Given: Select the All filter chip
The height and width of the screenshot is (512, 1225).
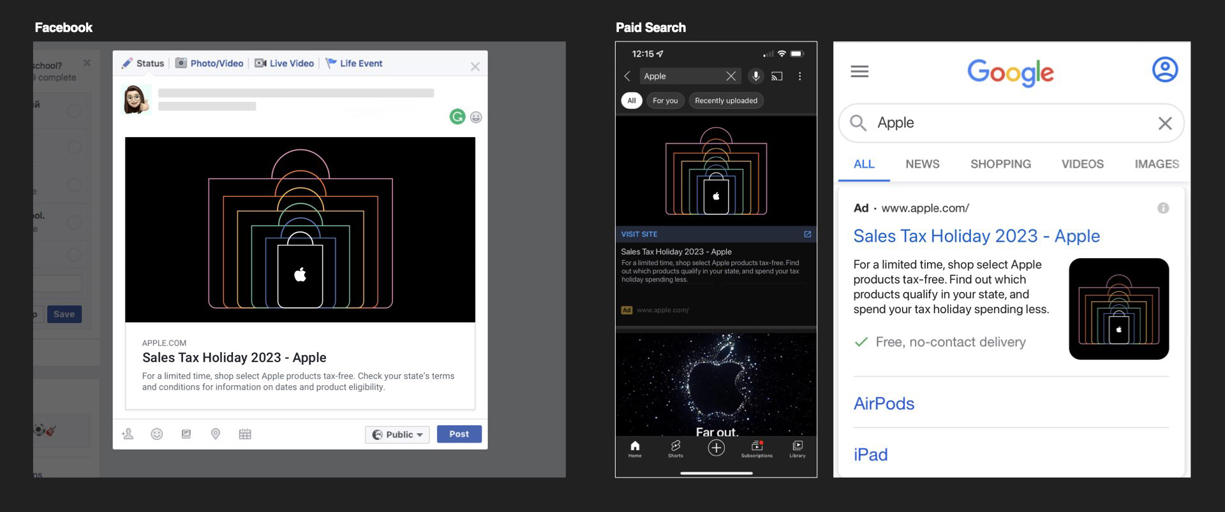Looking at the screenshot, I should coord(631,101).
